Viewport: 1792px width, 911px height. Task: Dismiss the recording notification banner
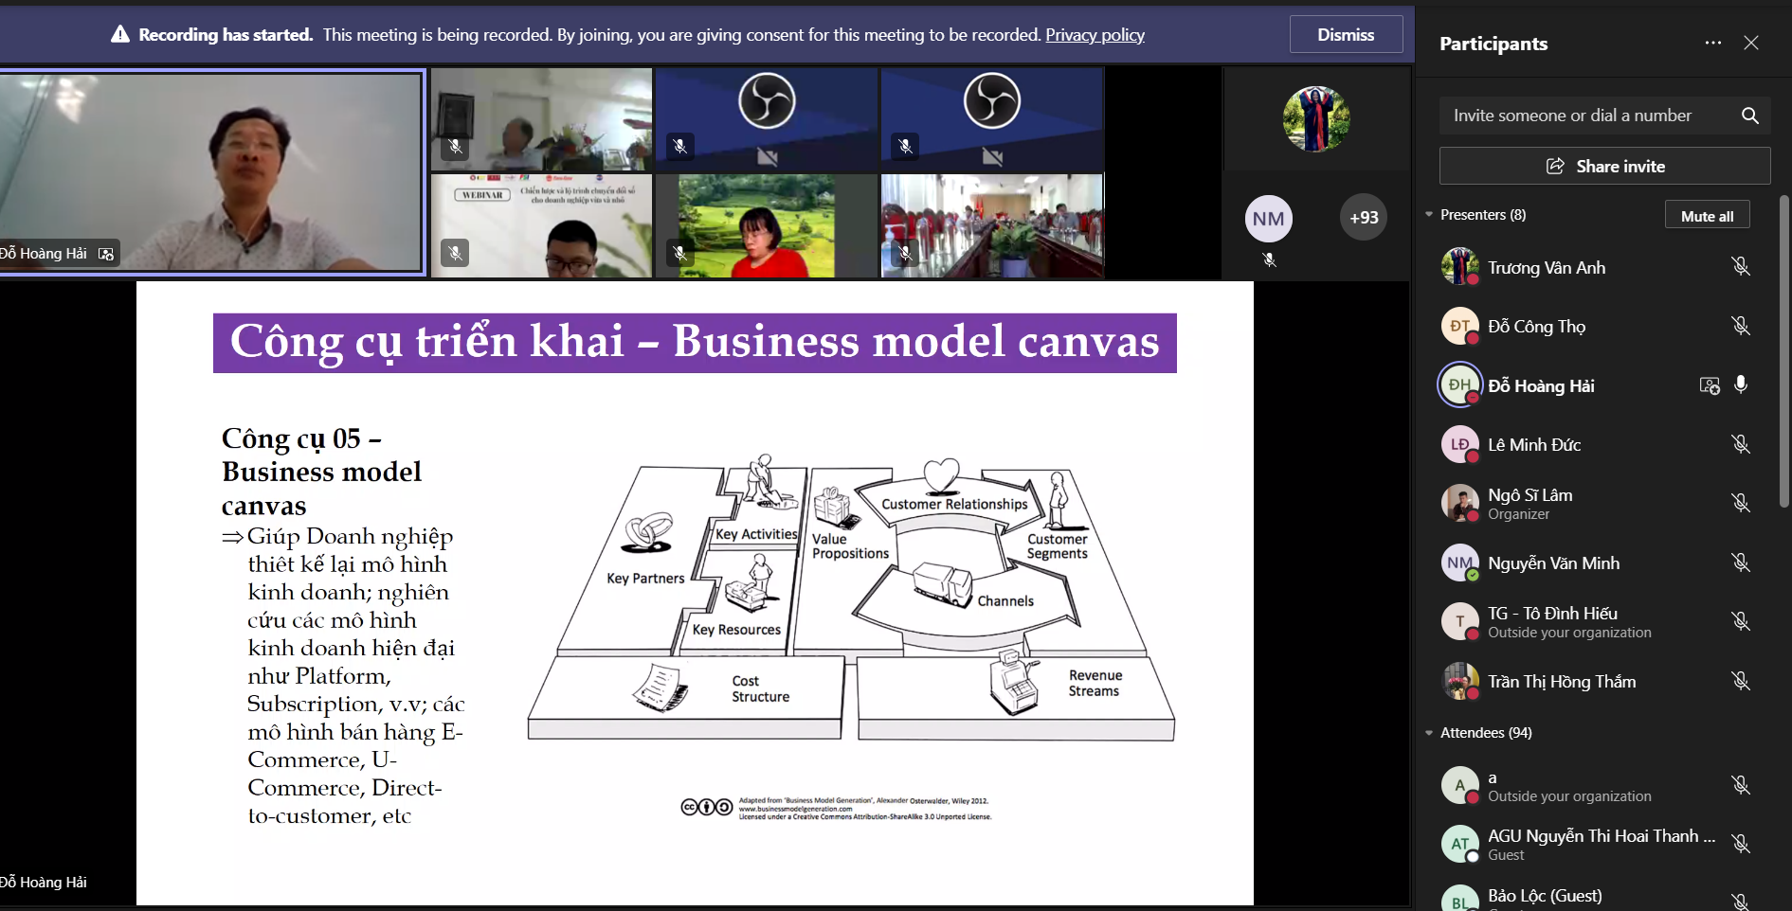click(1345, 35)
